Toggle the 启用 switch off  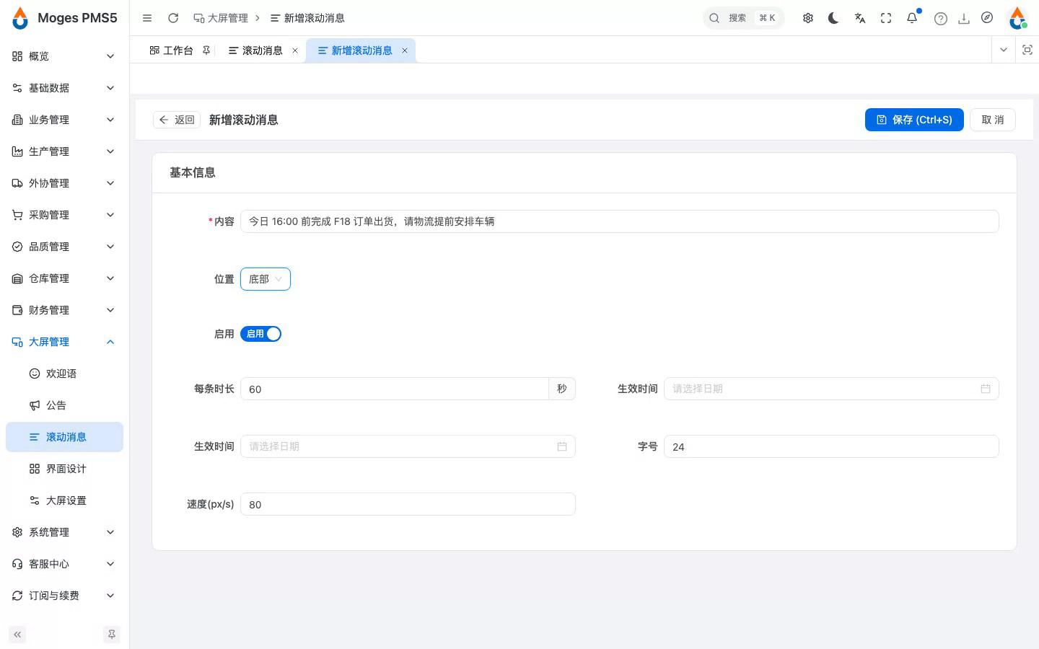pyautogui.click(x=260, y=334)
